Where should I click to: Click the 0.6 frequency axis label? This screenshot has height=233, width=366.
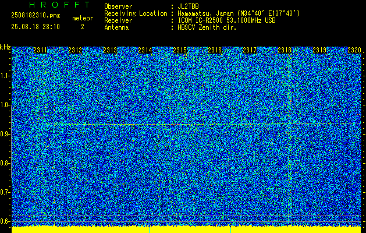tap(5, 221)
